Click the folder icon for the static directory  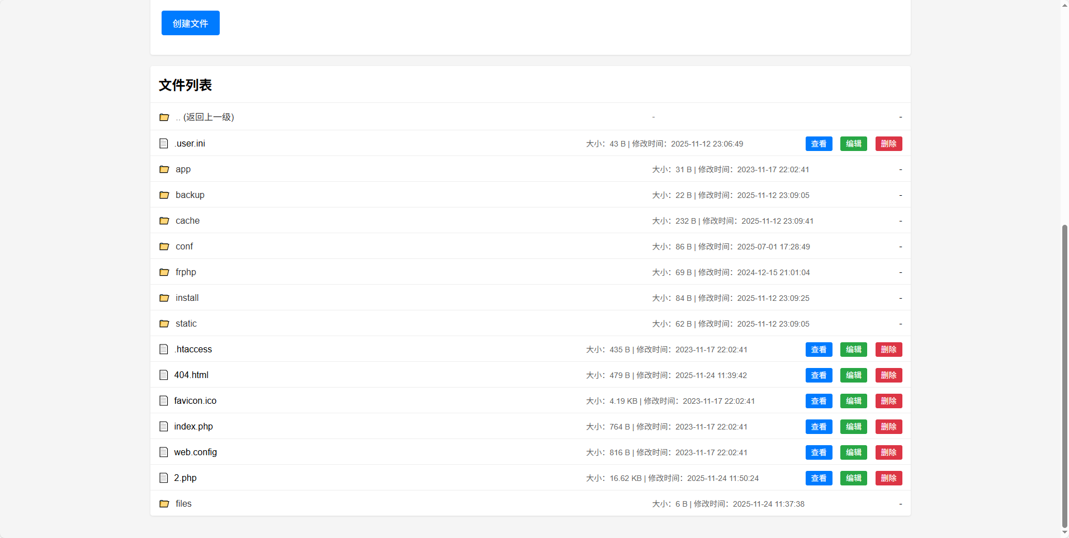164,324
